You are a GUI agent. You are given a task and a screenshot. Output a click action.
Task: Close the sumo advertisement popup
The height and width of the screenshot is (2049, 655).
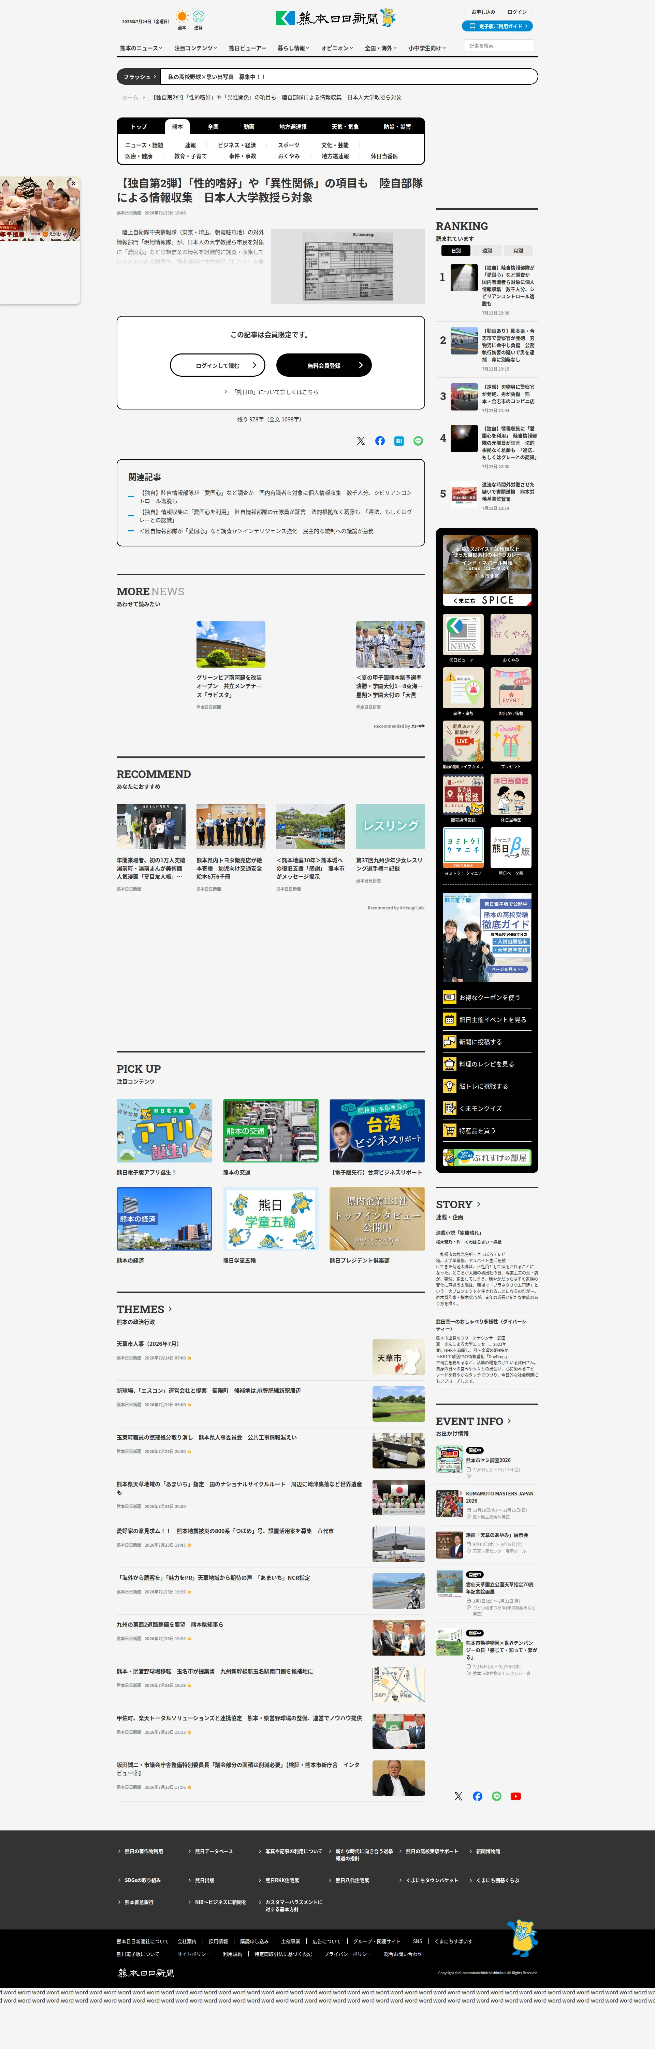[74, 183]
